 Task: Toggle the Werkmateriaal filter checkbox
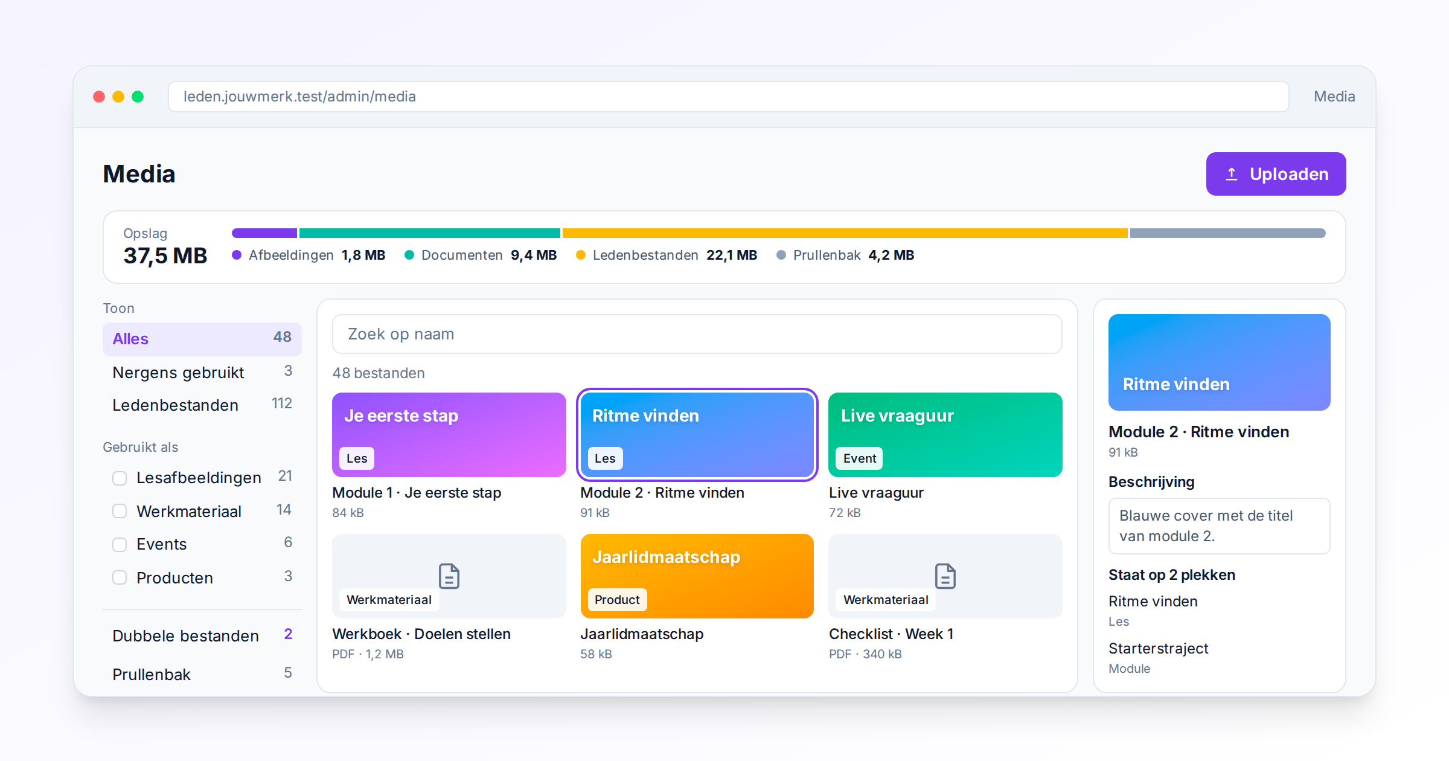[x=120, y=511]
